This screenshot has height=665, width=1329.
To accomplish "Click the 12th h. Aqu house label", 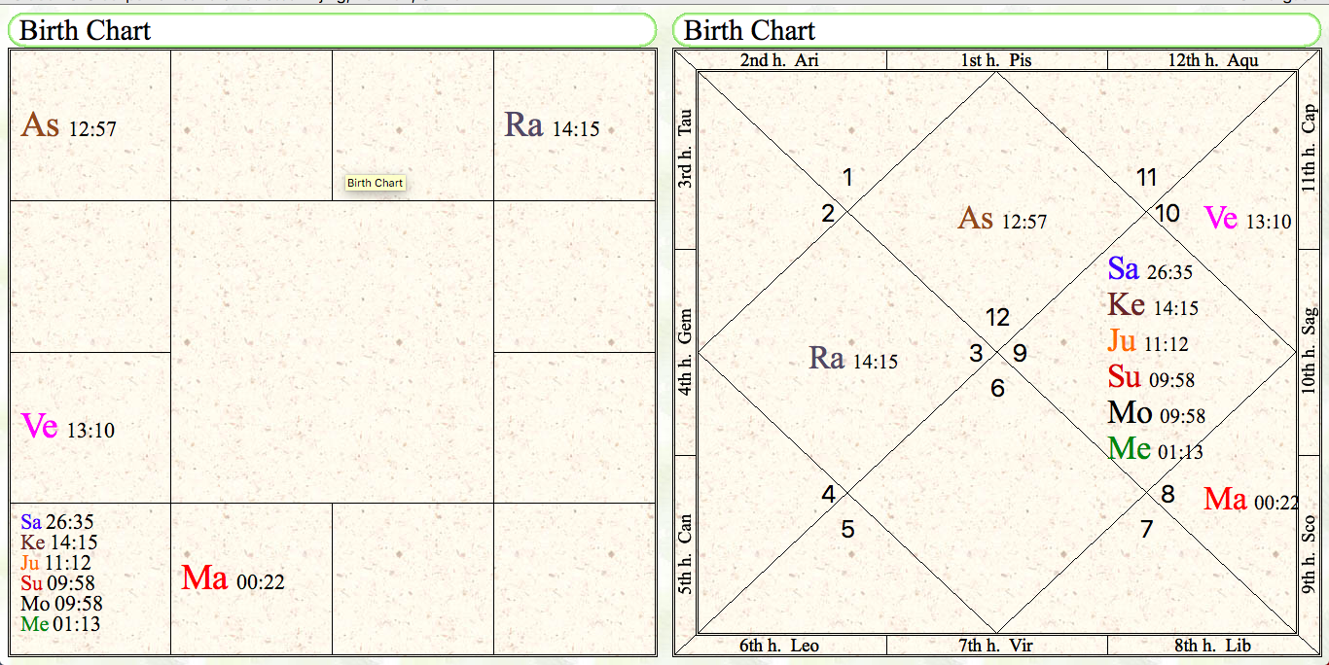I will click(x=1212, y=60).
